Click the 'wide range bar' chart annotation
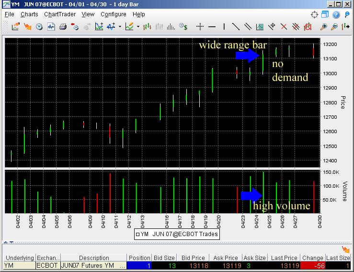 click(233, 45)
